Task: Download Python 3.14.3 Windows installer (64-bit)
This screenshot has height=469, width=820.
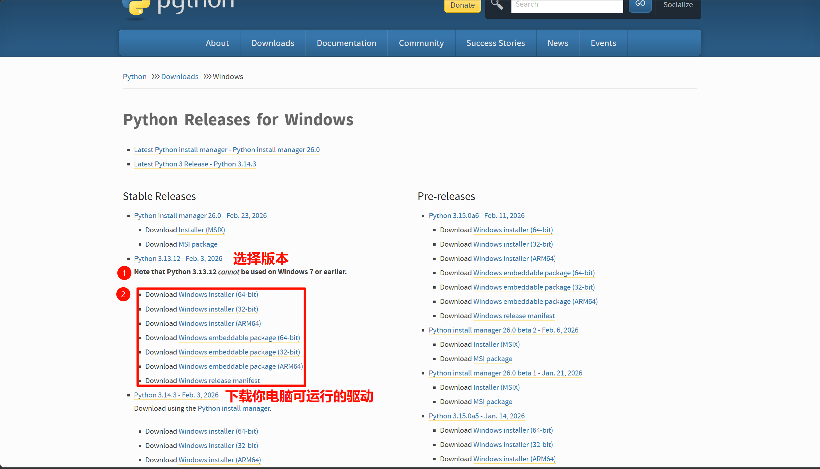Action: pyautogui.click(x=218, y=431)
